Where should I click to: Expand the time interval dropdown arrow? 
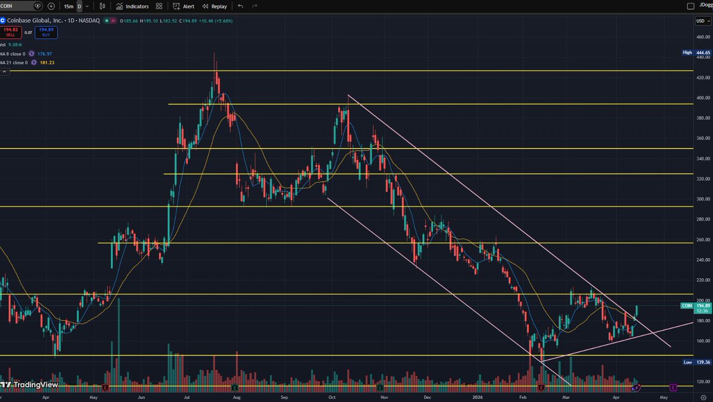pos(87,7)
